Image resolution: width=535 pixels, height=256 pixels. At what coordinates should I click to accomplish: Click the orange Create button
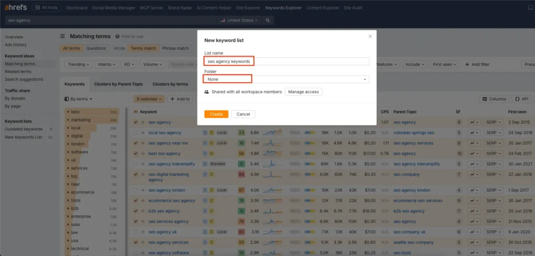216,114
